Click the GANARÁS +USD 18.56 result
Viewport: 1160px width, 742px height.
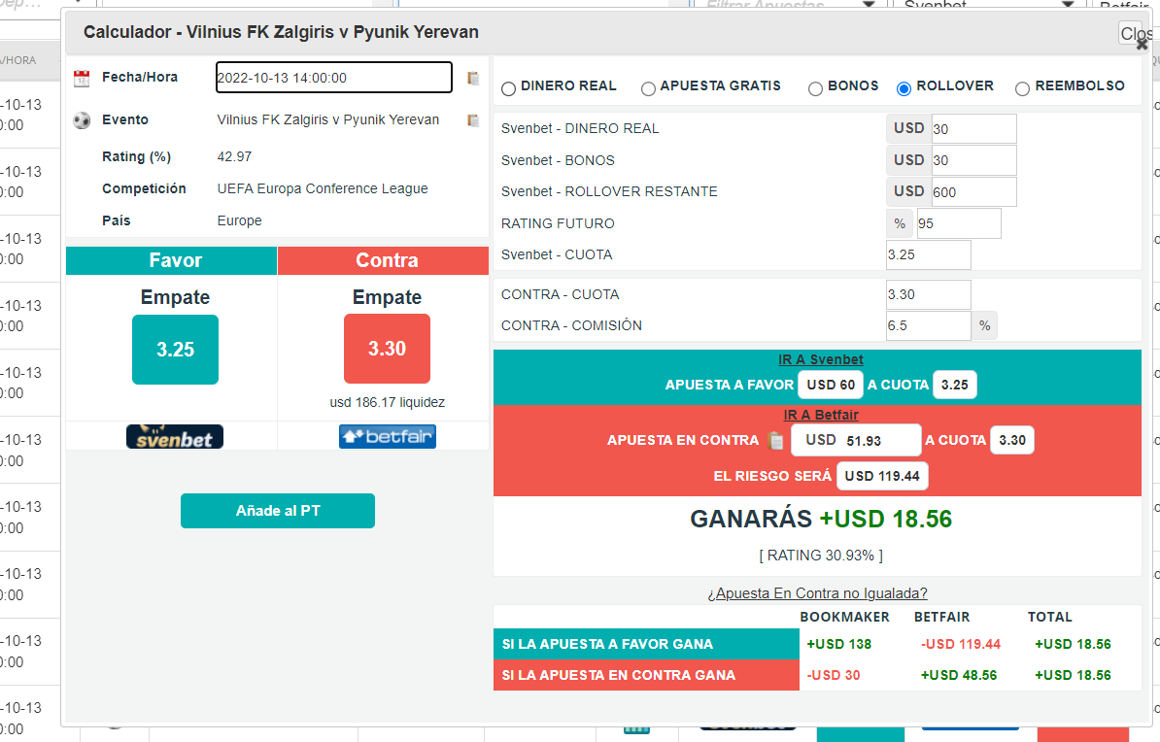pyautogui.click(x=820, y=520)
